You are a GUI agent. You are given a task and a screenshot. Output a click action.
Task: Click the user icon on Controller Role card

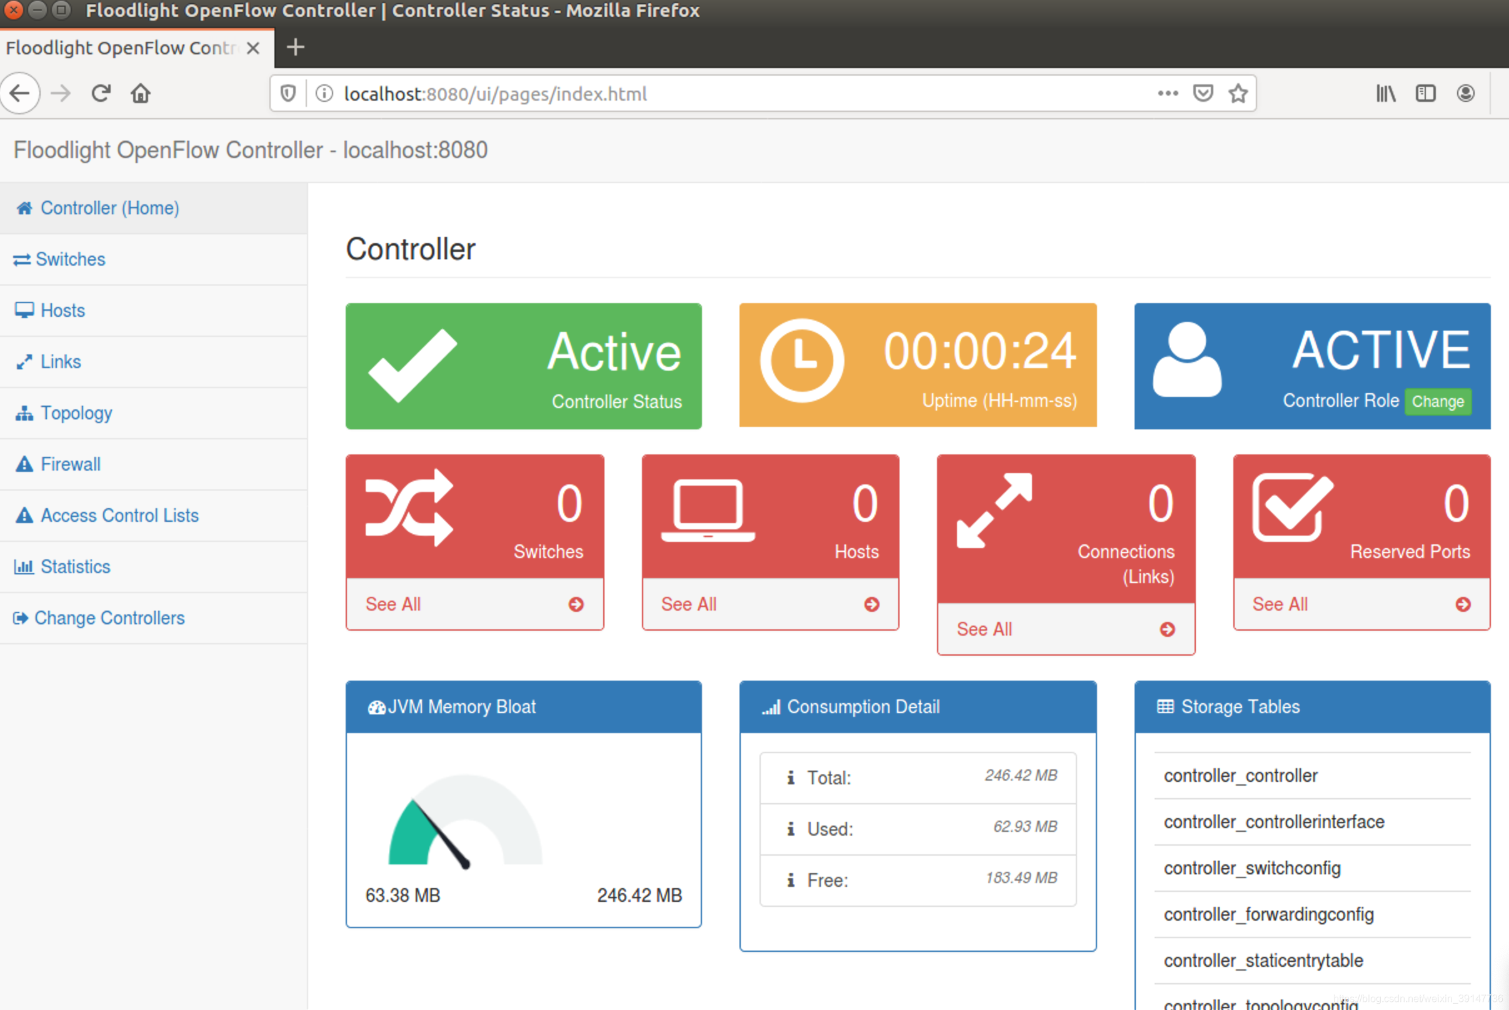point(1187,359)
